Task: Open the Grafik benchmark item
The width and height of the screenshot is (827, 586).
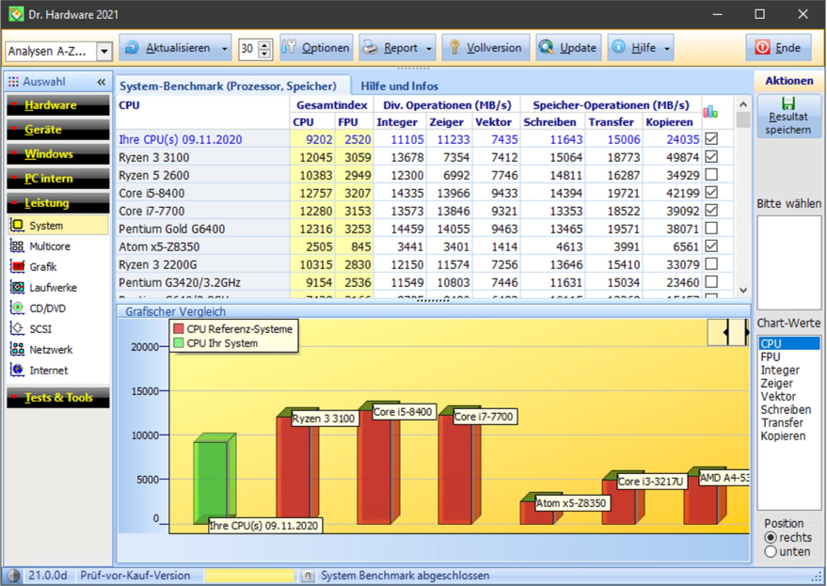Action: (42, 267)
